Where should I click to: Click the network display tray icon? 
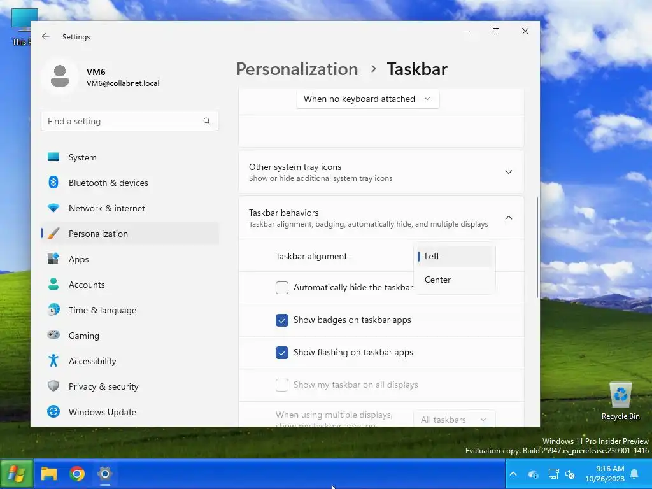[x=553, y=474]
